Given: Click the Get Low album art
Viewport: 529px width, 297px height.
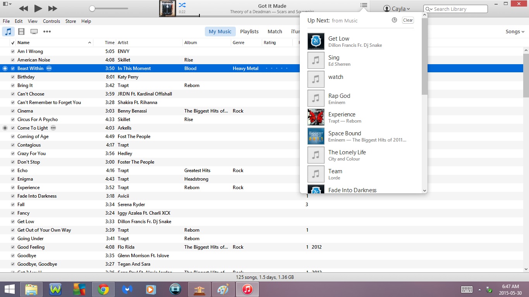Looking at the screenshot, I should click(316, 41).
